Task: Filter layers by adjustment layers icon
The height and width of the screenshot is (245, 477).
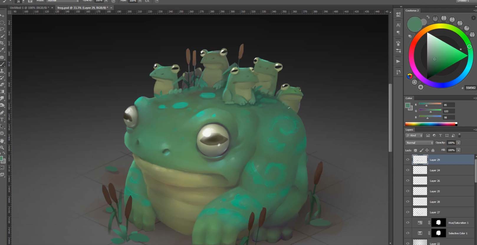Action: coord(434,135)
